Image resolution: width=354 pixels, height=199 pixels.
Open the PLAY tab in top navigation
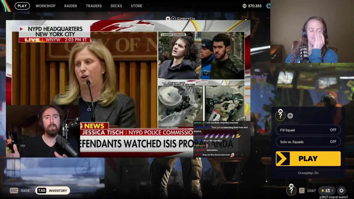click(x=22, y=6)
